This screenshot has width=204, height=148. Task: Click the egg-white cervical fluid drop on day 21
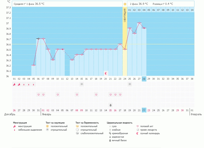110,105
